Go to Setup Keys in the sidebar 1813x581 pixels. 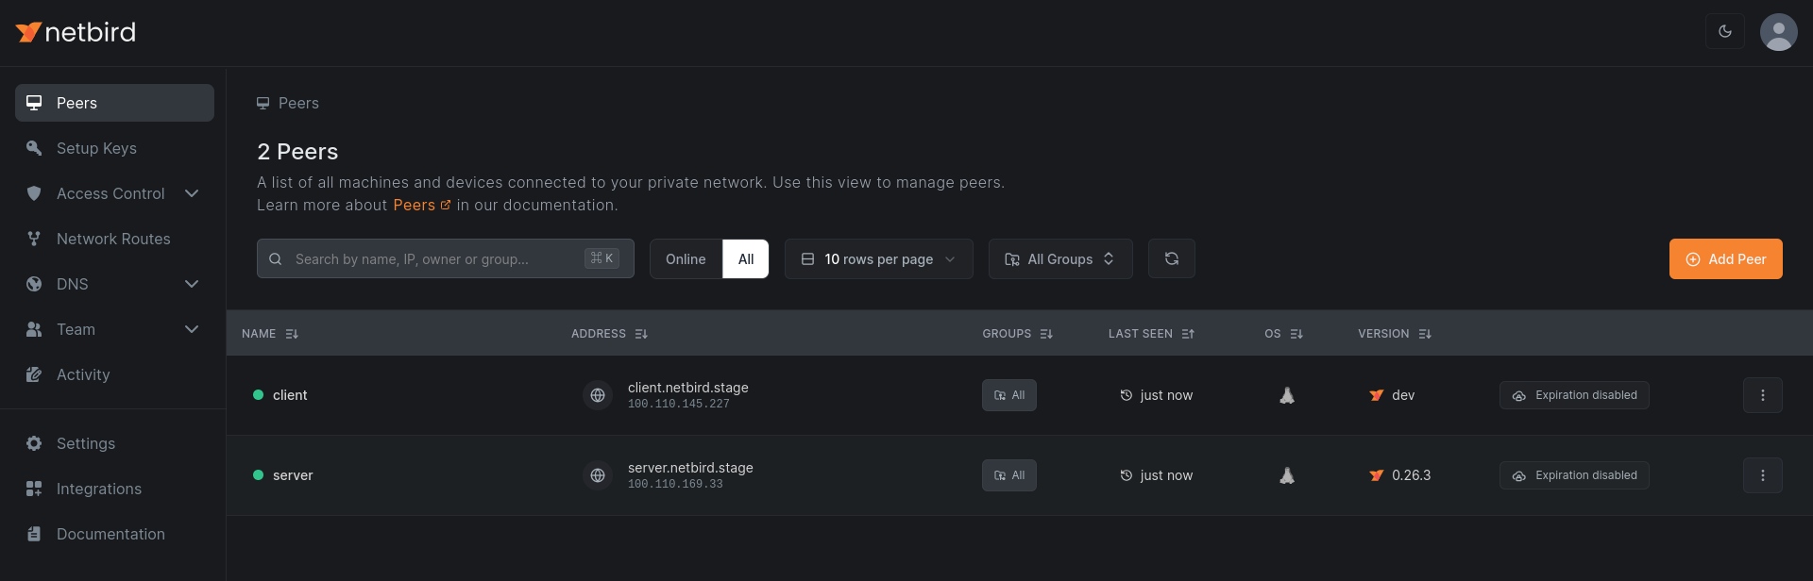[96, 148]
